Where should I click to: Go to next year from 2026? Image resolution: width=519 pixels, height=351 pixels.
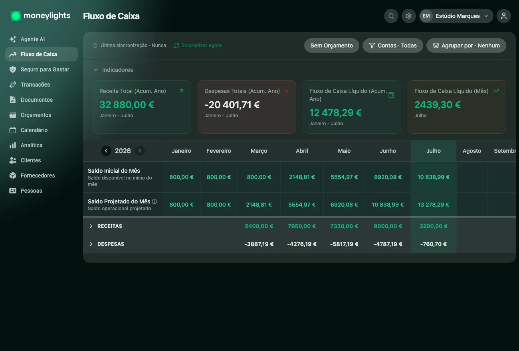[x=139, y=151]
